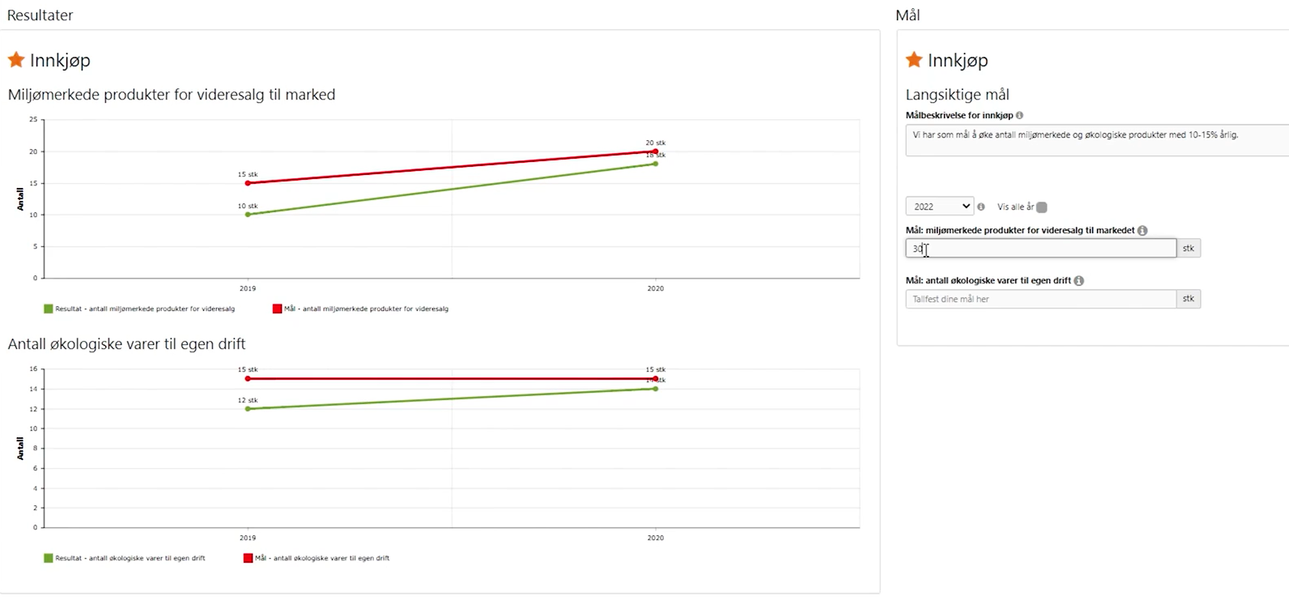Enable the Vis alle år checkbox
Image resolution: width=1289 pixels, height=604 pixels.
pyautogui.click(x=1042, y=207)
